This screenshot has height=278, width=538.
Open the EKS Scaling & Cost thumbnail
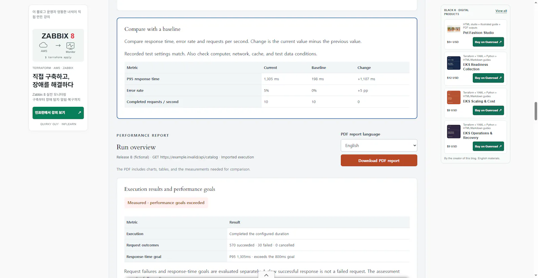(x=454, y=97)
